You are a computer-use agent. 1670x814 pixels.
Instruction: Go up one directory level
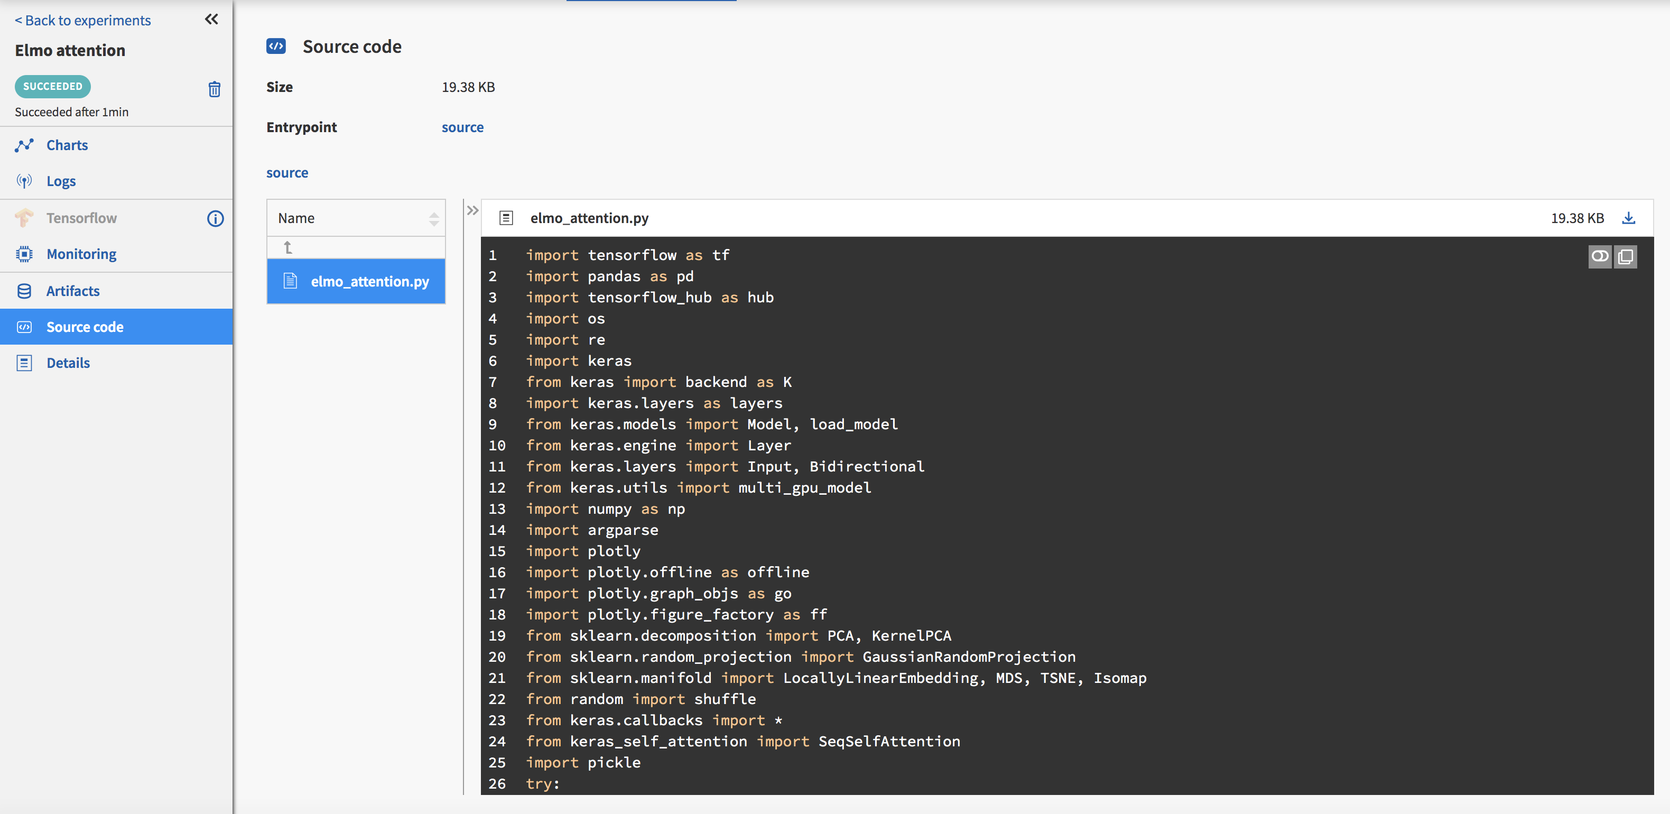[x=288, y=247]
